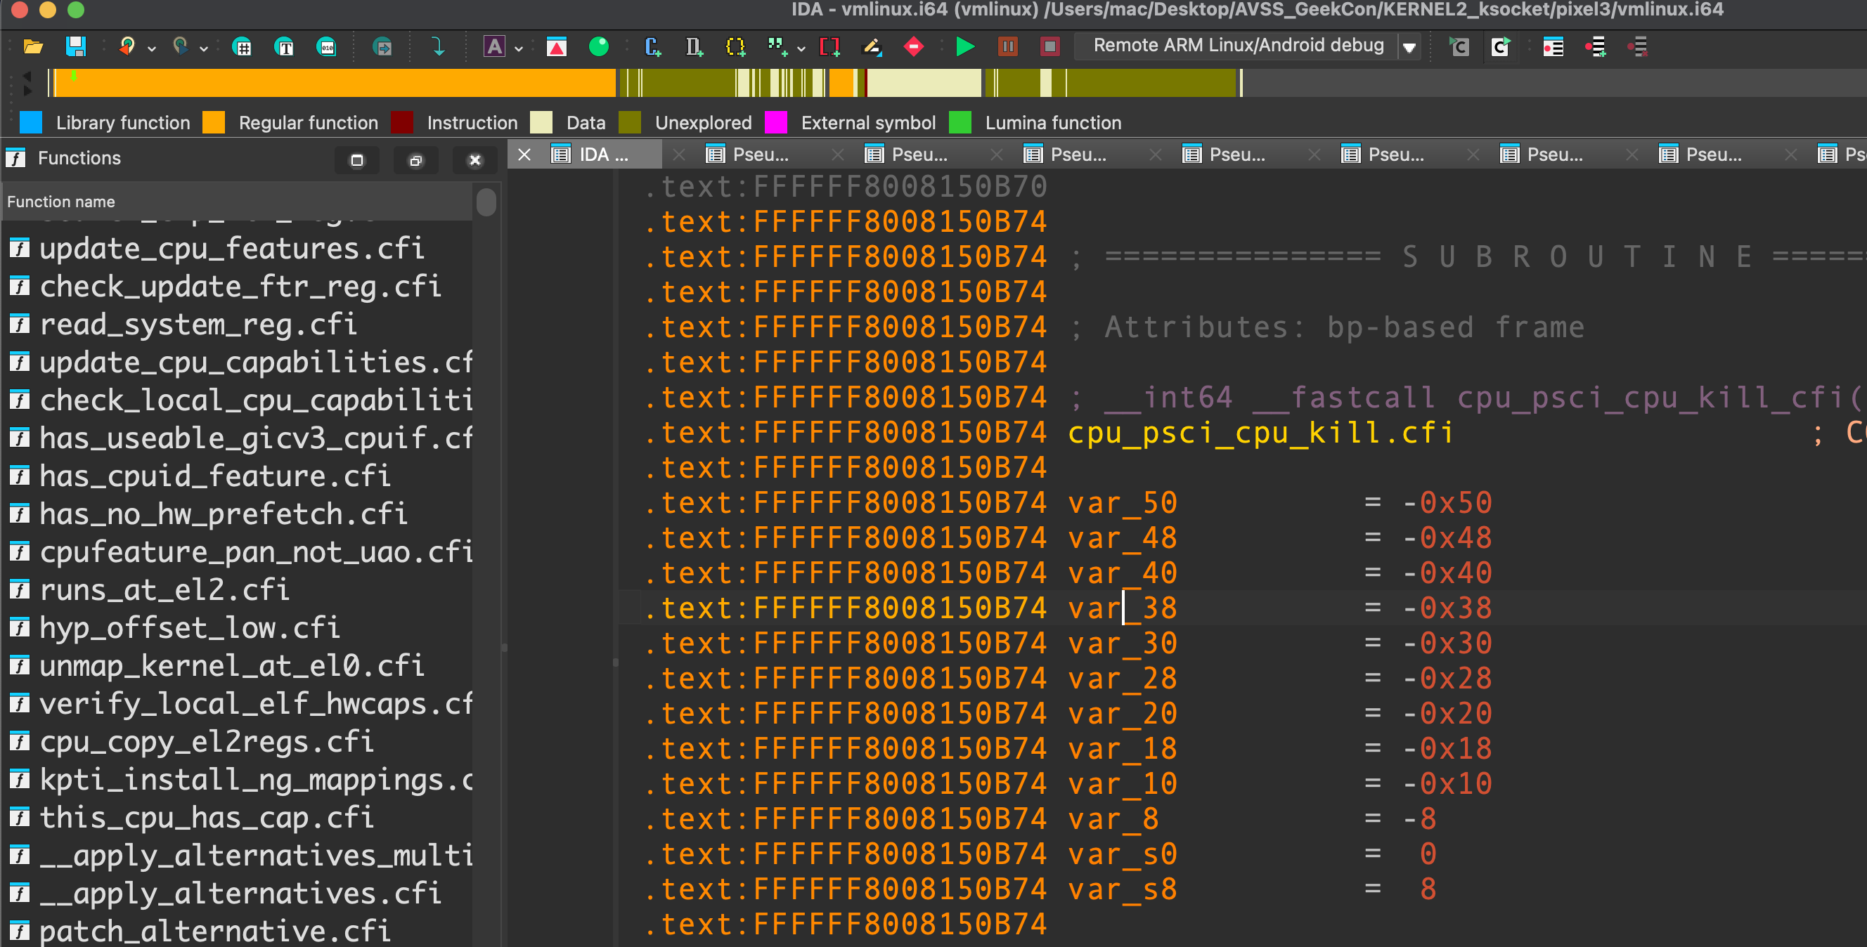Float the Functions panel window
The image size is (1867, 947).
415,160
